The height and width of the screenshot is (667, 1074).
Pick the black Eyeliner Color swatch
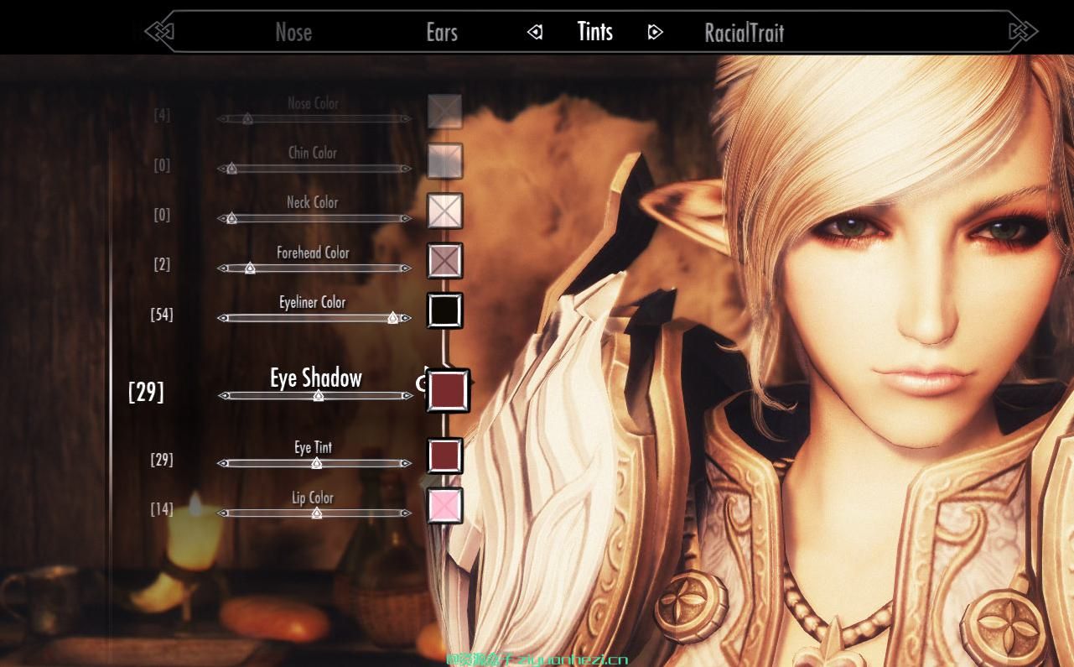coord(444,310)
